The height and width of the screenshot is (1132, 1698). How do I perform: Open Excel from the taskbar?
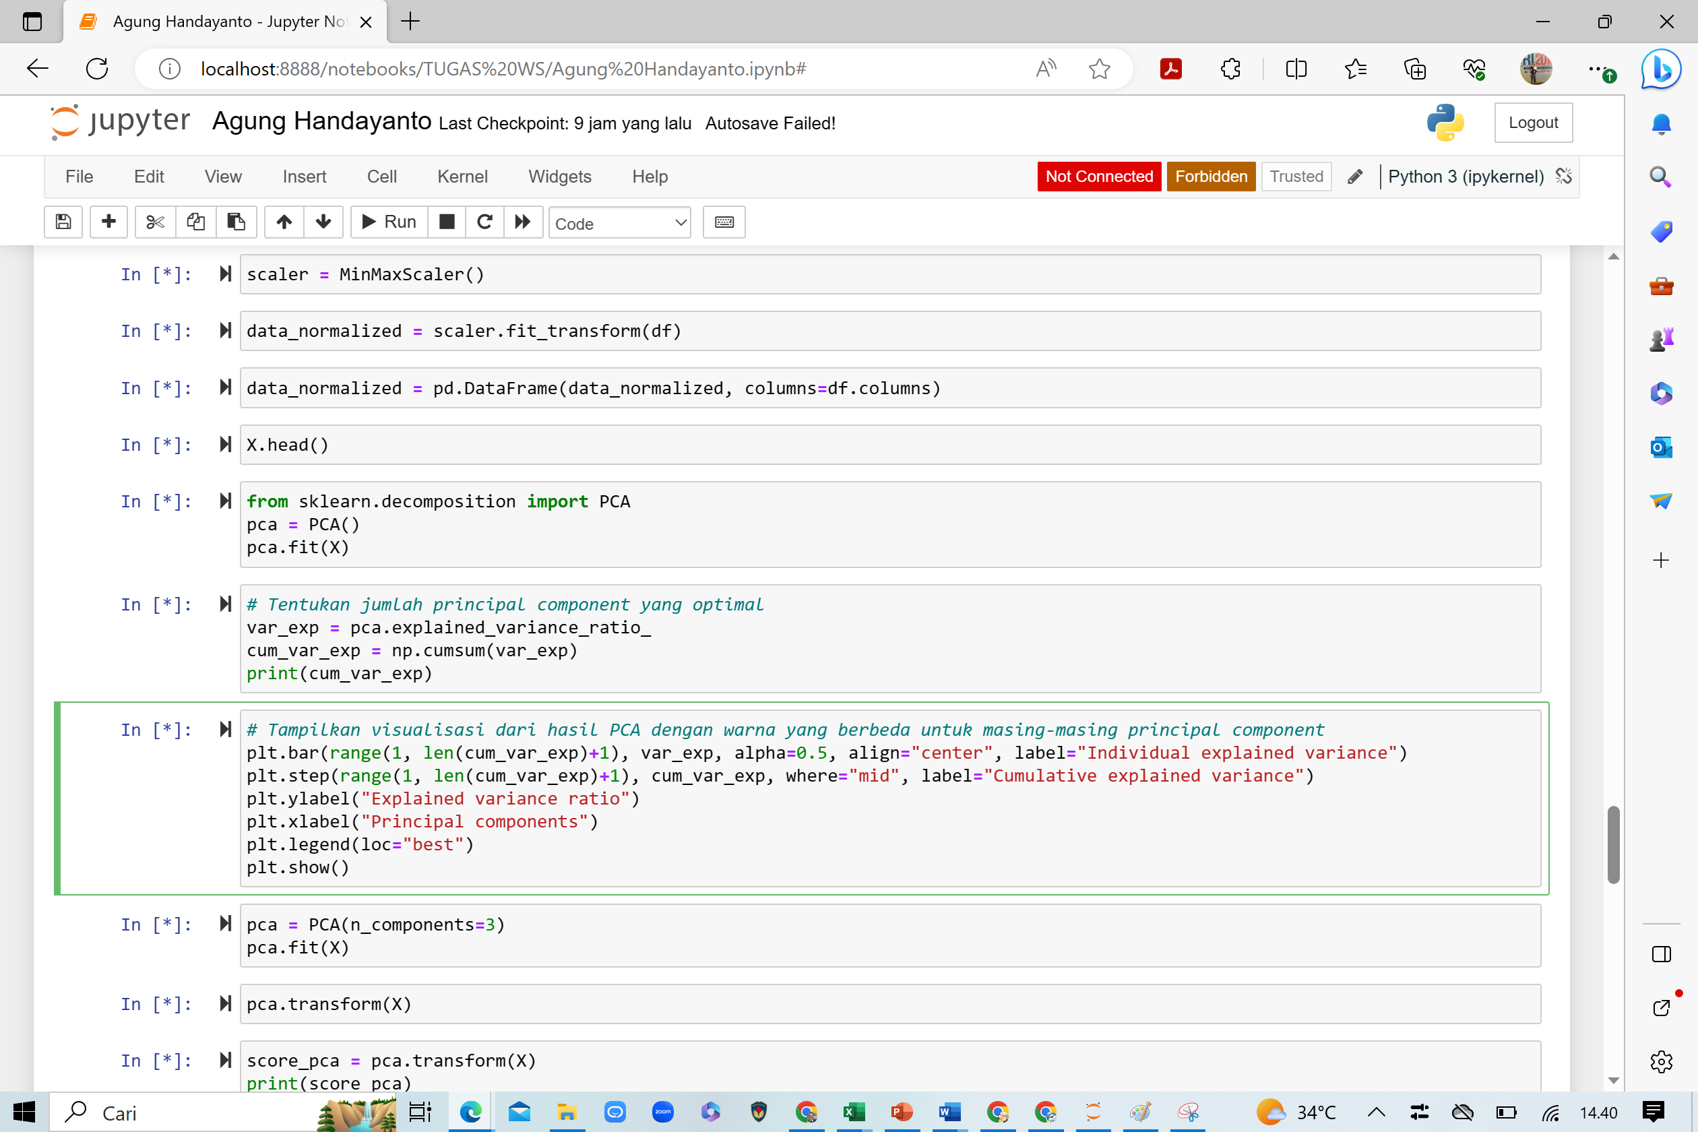coord(853,1112)
